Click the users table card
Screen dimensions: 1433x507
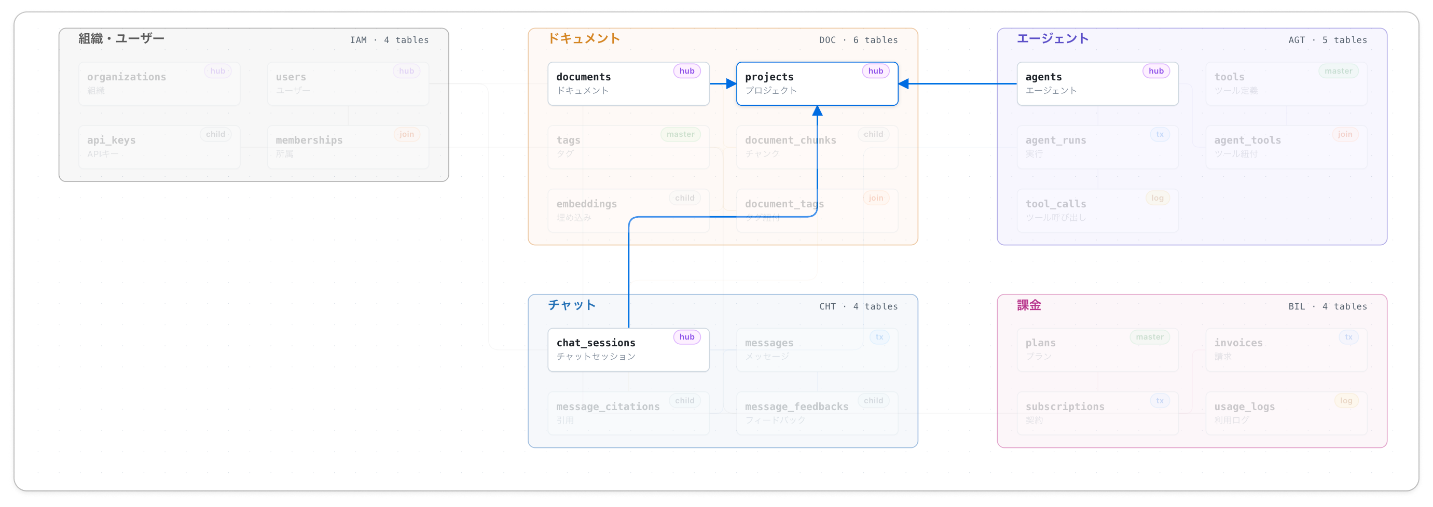coord(348,83)
